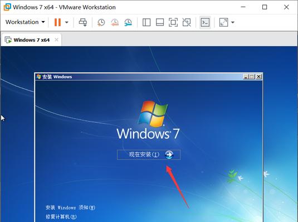Click the 修复计算机 repair link
This screenshot has width=298, height=222.
point(61,216)
